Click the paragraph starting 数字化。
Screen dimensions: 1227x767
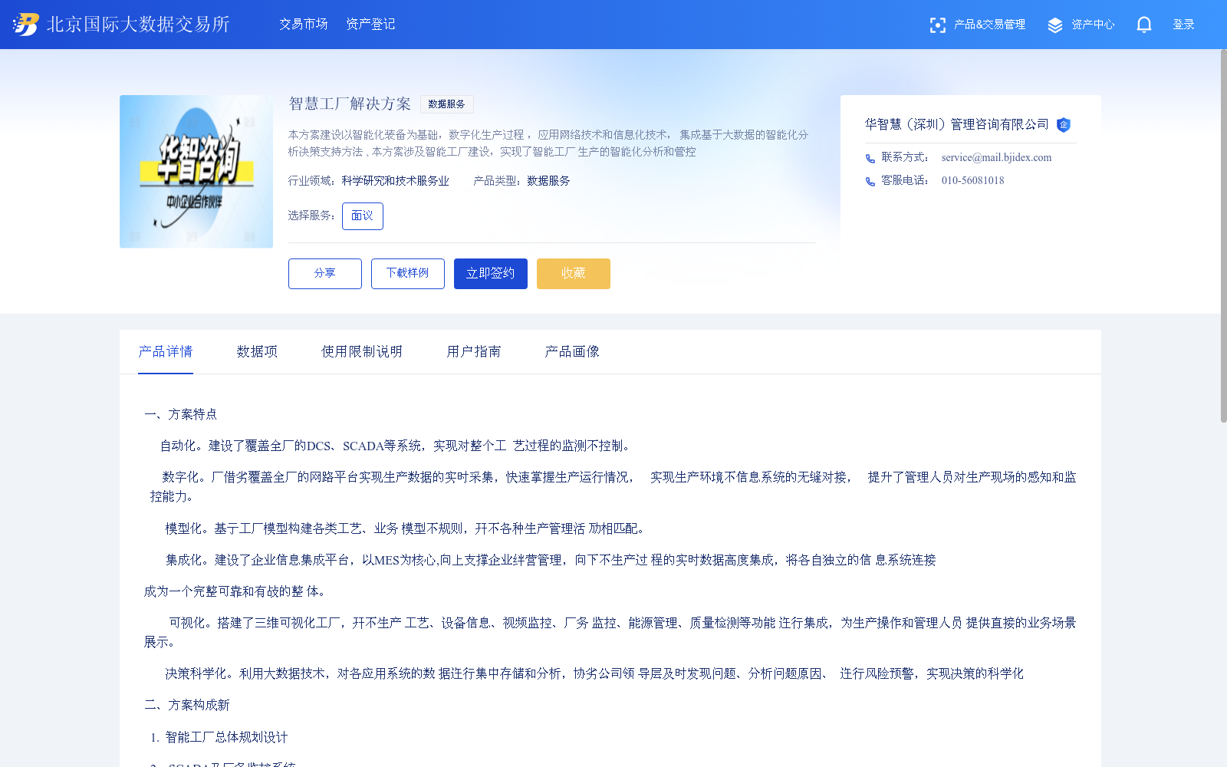pyautogui.click(x=613, y=486)
